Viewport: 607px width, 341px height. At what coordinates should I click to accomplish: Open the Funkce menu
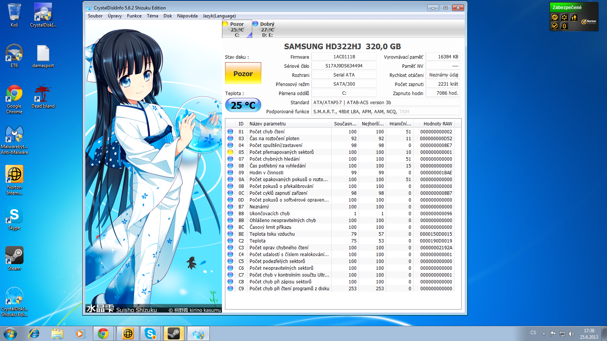click(x=134, y=16)
